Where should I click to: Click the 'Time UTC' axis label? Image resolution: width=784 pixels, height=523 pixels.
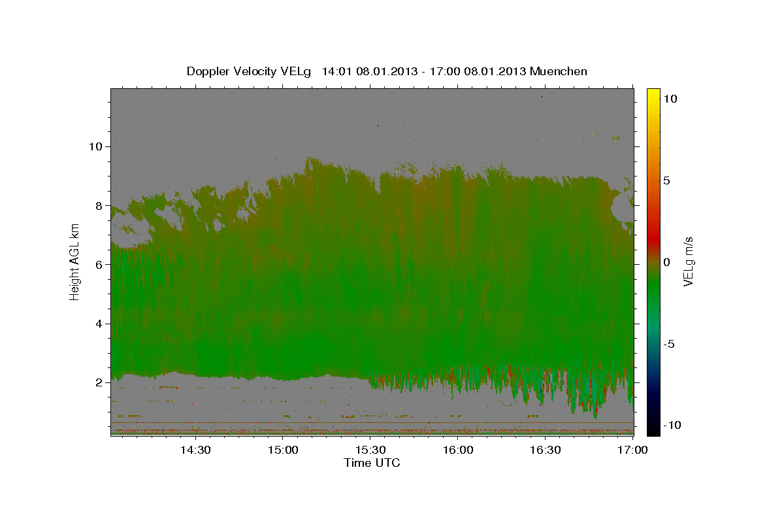click(372, 463)
